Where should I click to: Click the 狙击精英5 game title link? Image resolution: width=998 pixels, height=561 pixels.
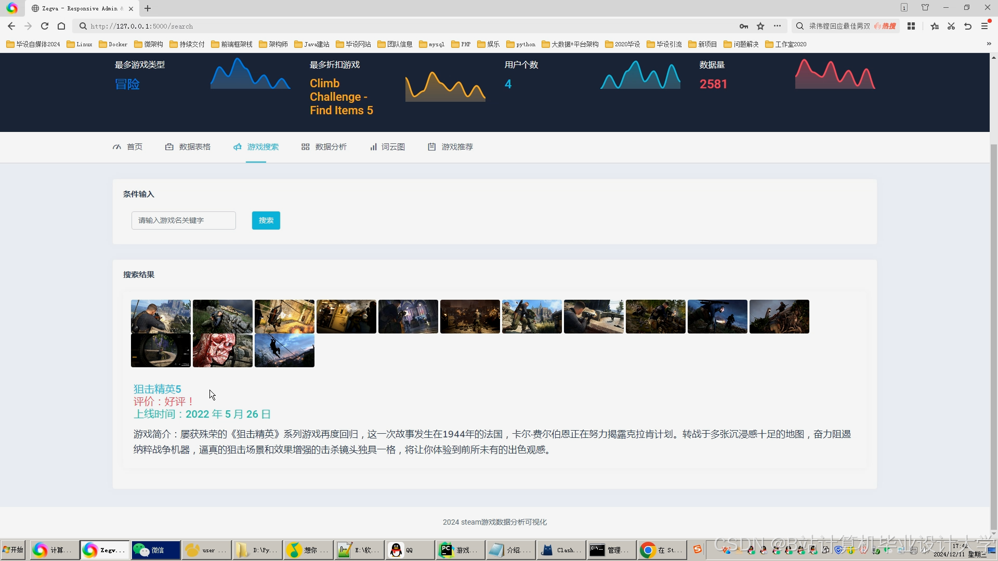157,389
